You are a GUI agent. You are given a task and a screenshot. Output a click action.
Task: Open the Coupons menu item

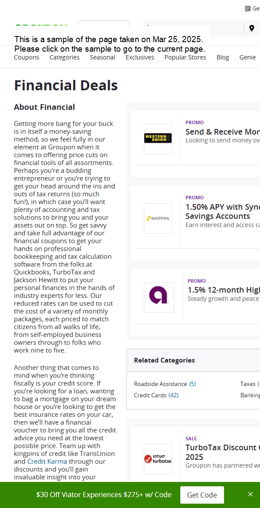(26, 57)
